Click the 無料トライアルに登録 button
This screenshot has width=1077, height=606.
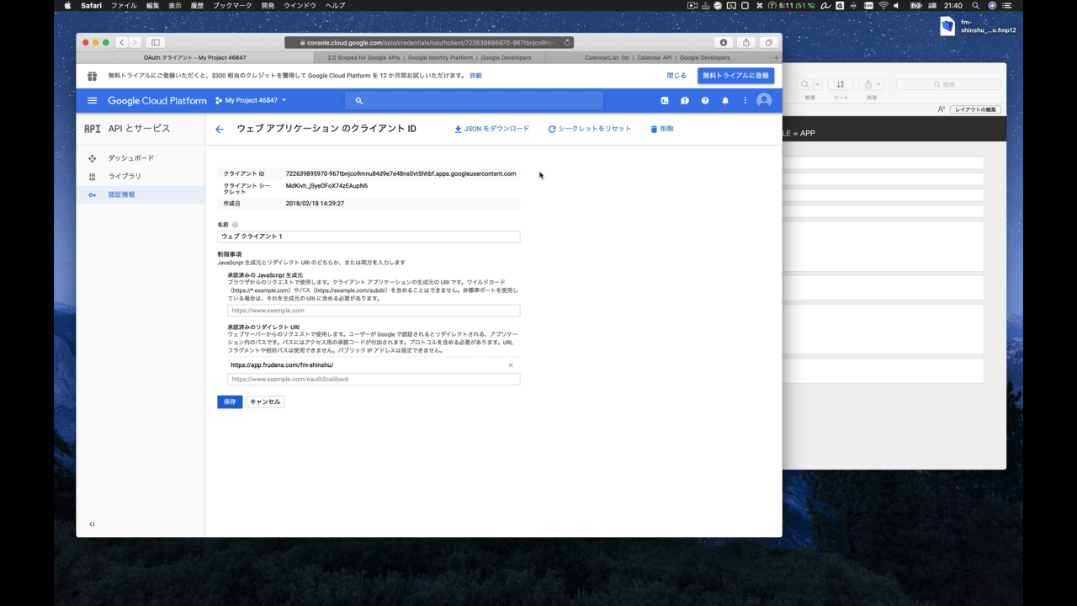[x=736, y=76]
